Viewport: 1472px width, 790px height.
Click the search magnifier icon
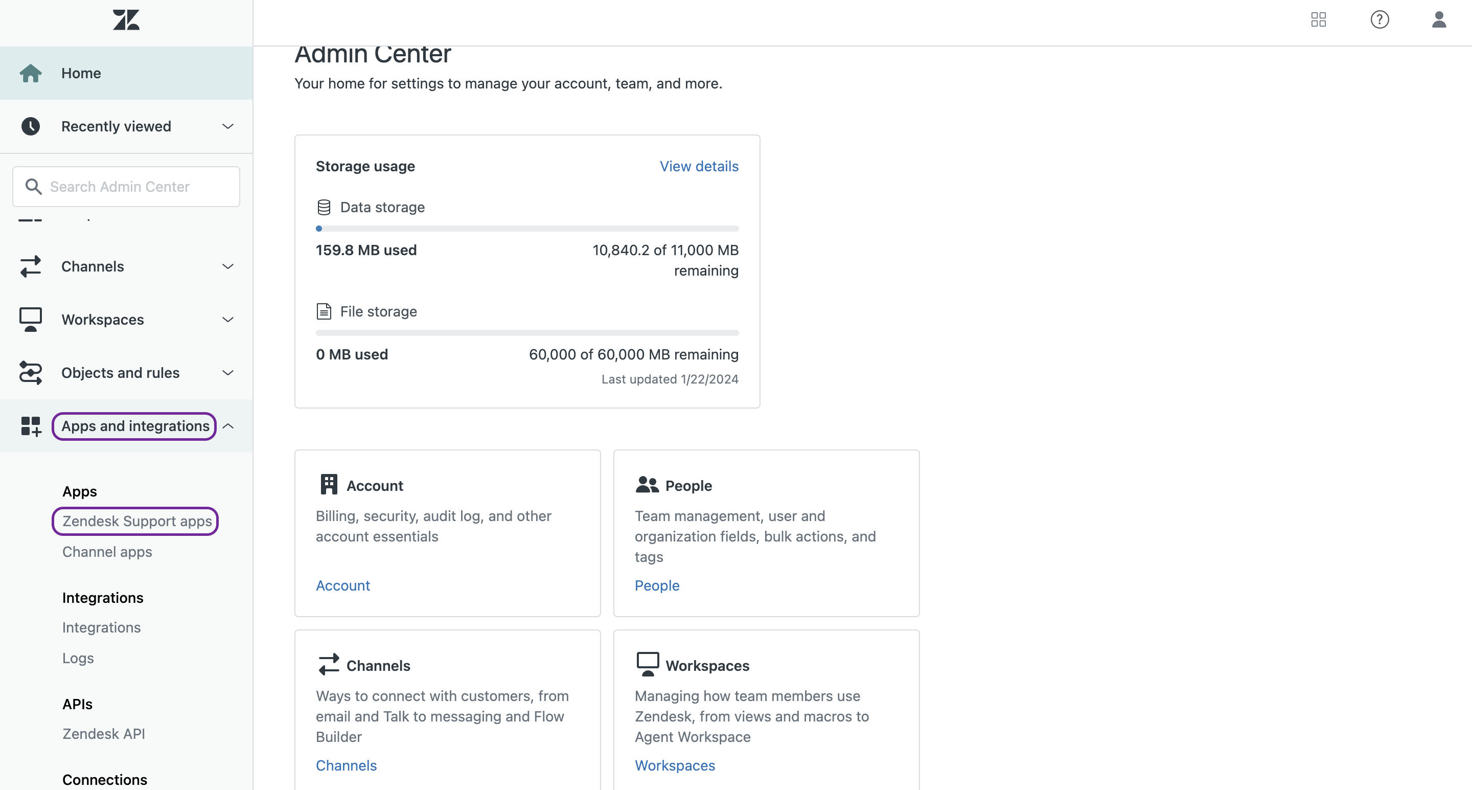click(x=33, y=186)
